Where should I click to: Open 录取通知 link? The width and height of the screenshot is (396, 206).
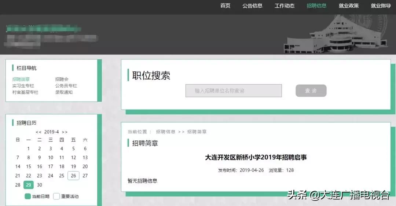pos(64,92)
